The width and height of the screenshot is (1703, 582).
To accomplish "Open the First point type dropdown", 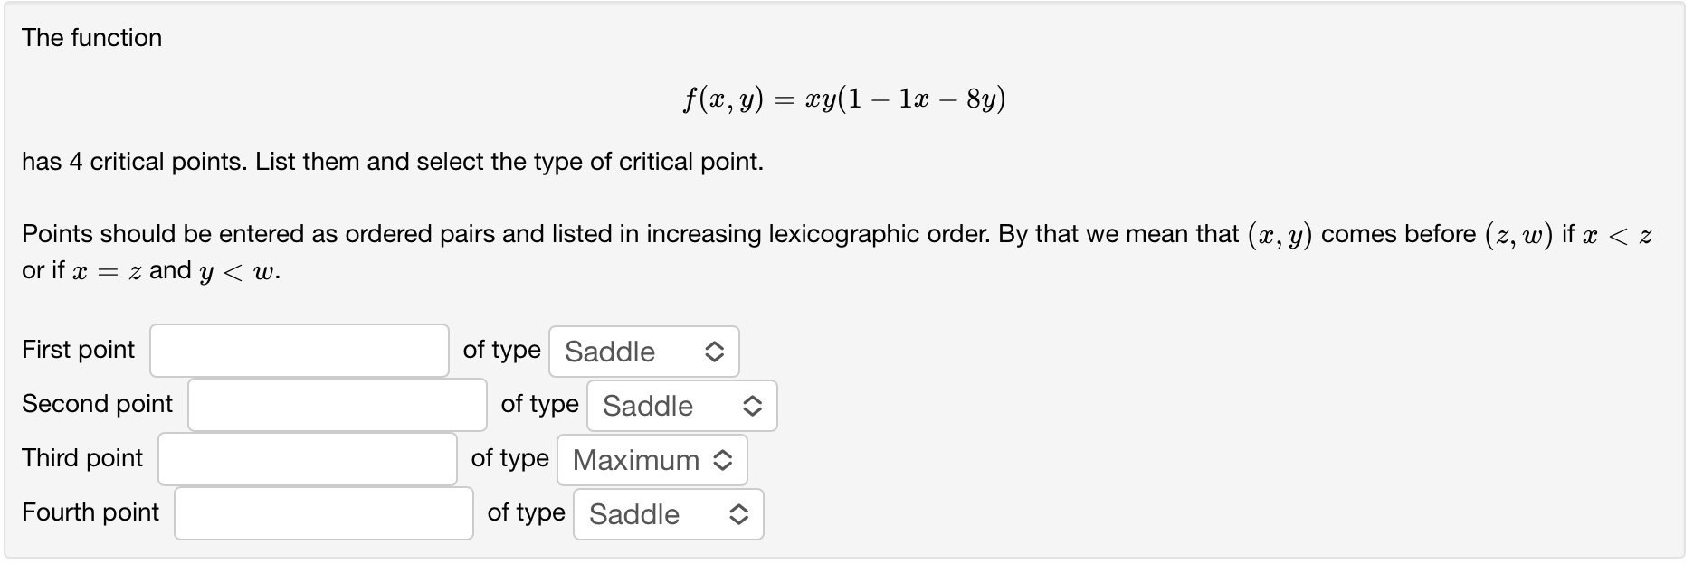I will (644, 352).
